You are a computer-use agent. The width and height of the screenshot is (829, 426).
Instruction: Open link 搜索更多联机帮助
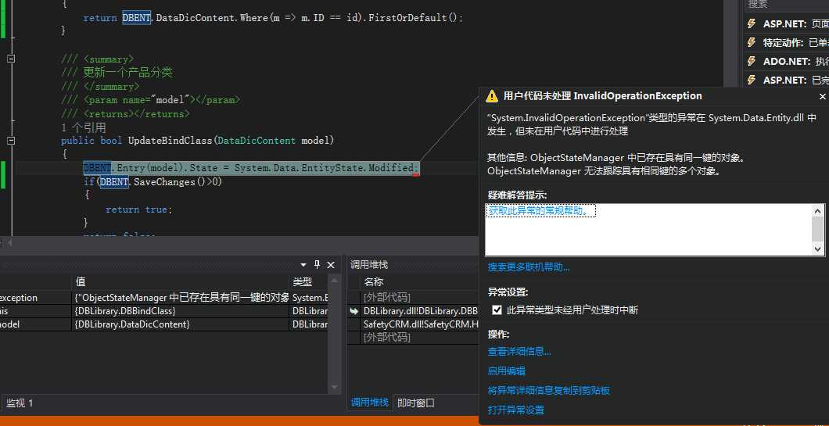528,267
